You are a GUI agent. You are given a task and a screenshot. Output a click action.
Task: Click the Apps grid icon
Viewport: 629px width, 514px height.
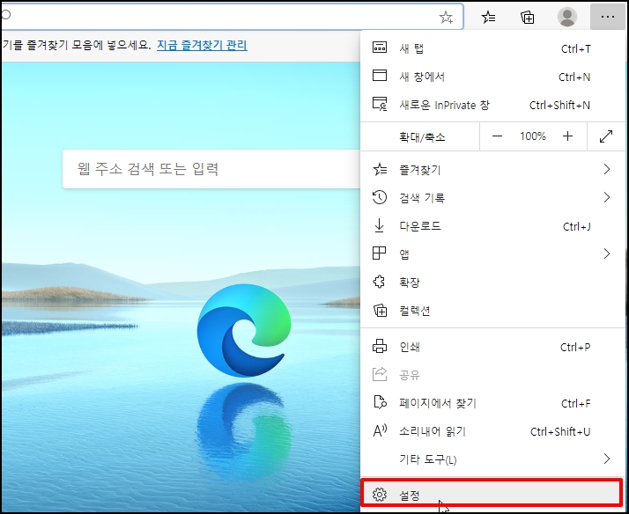click(x=379, y=253)
